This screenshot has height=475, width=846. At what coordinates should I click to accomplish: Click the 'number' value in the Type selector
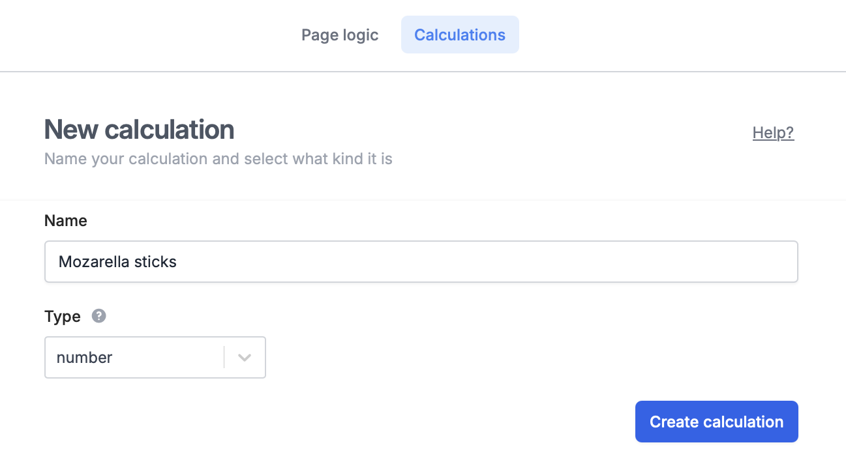coord(85,357)
